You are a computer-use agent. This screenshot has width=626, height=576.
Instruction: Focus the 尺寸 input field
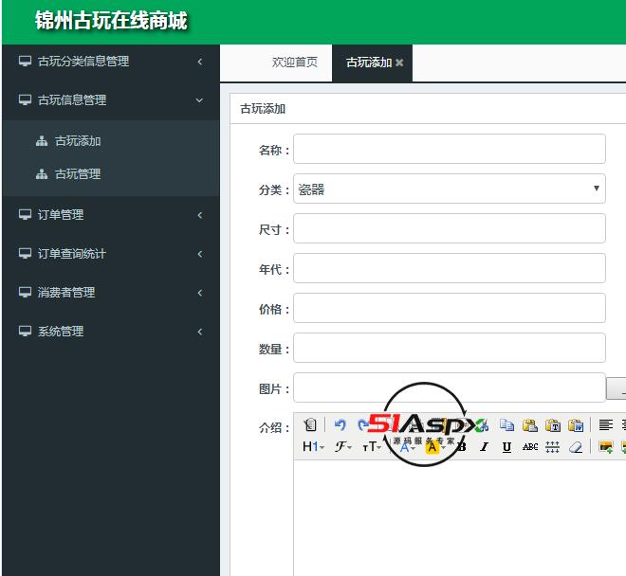pyautogui.click(x=450, y=228)
